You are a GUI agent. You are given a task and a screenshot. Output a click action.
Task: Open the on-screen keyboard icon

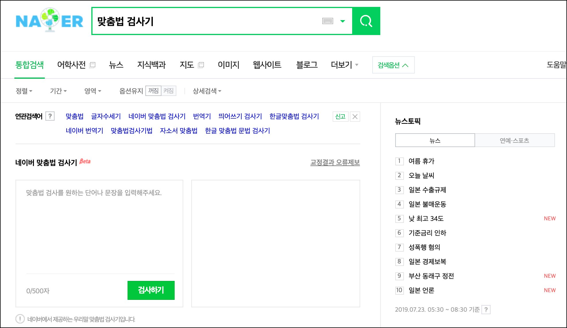(328, 21)
